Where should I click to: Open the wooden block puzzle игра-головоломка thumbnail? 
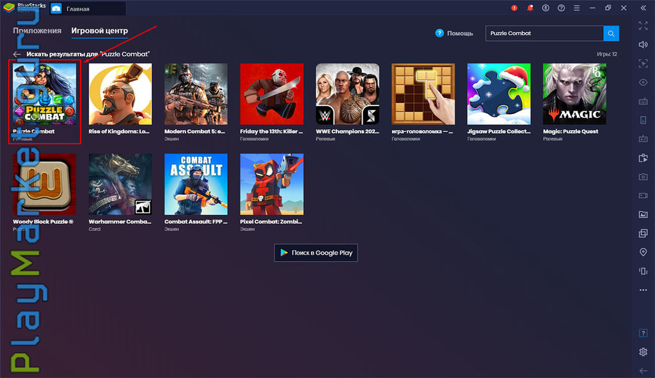point(423,94)
